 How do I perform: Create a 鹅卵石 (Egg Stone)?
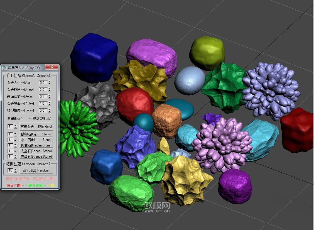coord(36,134)
